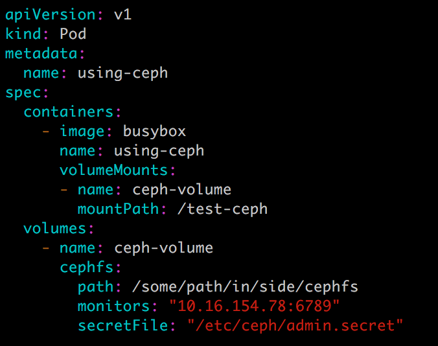Viewport: 438px width, 346px height.
Task: Select the busybox image value
Action: pyautogui.click(x=154, y=132)
